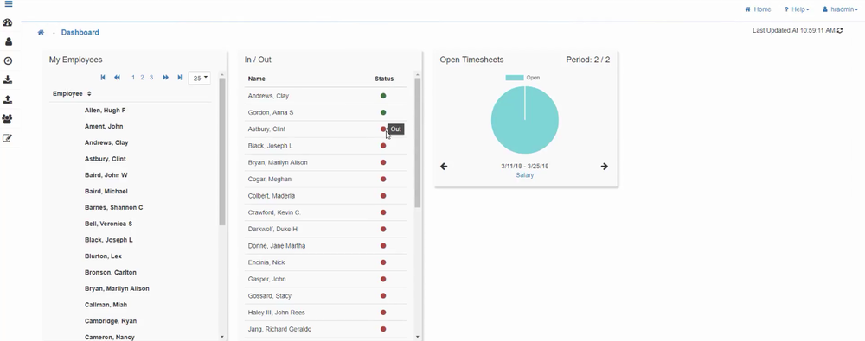Click Crawford, Kevin C. in In / Out list

click(274, 212)
